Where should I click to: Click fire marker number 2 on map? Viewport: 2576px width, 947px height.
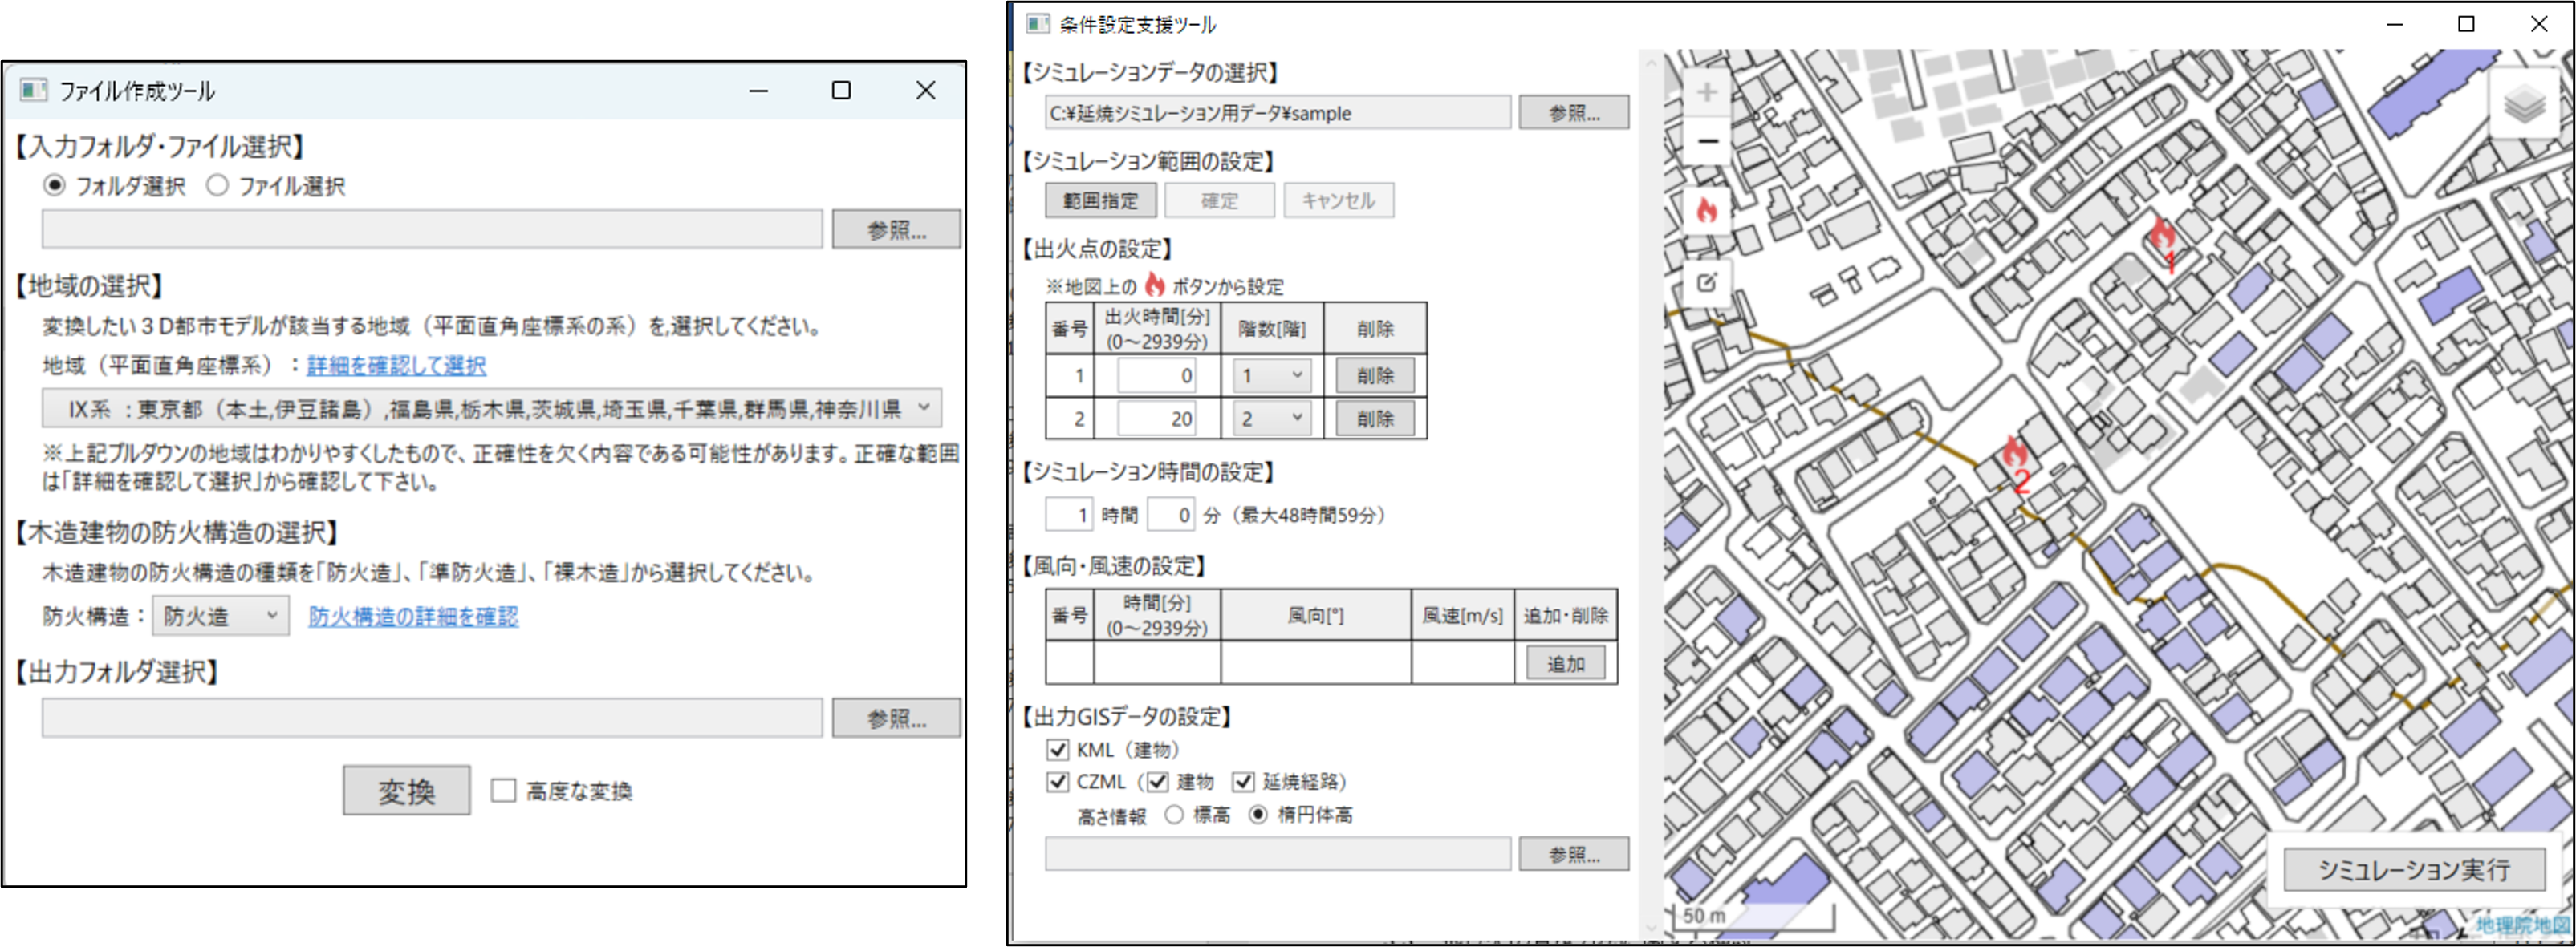point(2014,455)
